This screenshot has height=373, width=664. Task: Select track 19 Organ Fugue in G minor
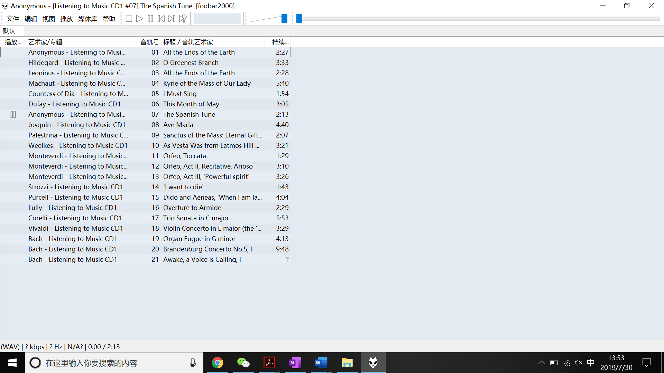click(199, 239)
